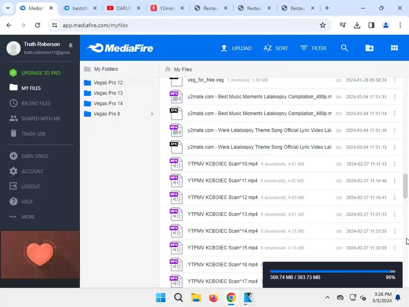Open File Explorer from taskbar
This screenshot has height=307, width=409.
[x=196, y=297]
